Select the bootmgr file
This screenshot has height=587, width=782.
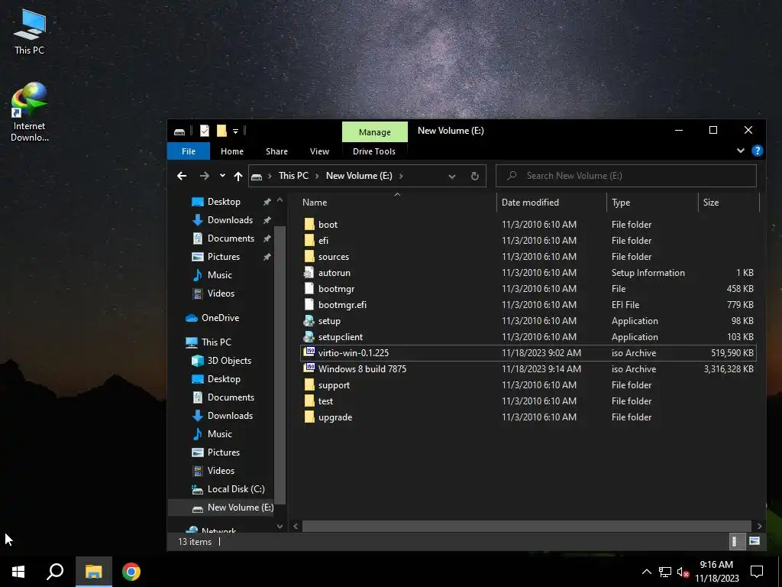(x=336, y=288)
